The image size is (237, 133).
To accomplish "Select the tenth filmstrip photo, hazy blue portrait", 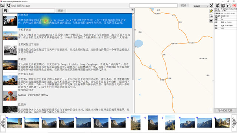I will coord(170,123).
